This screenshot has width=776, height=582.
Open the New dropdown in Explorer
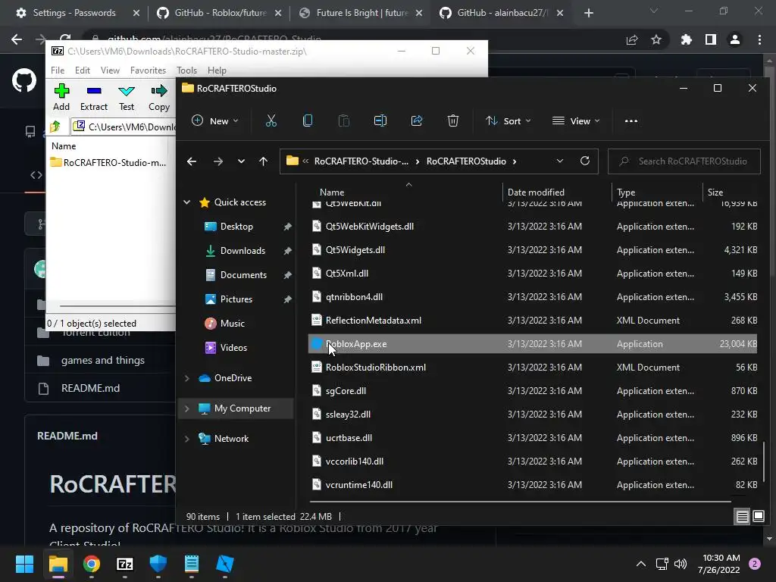pyautogui.click(x=214, y=120)
